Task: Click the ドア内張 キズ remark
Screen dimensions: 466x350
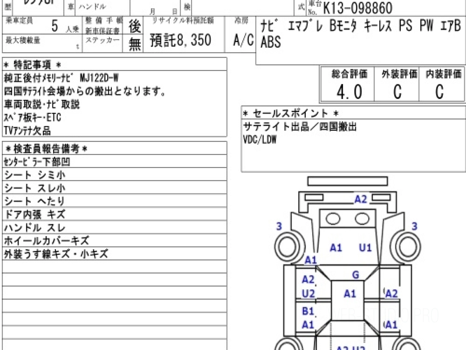Action: (35, 215)
